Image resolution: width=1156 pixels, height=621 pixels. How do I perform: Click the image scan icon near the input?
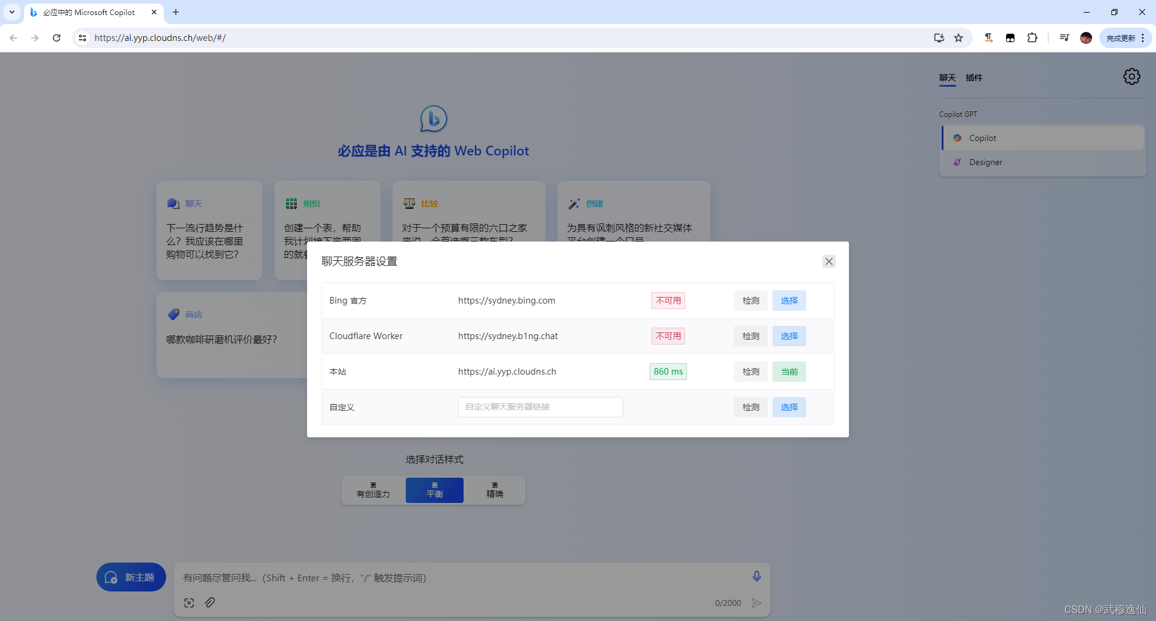pos(188,602)
